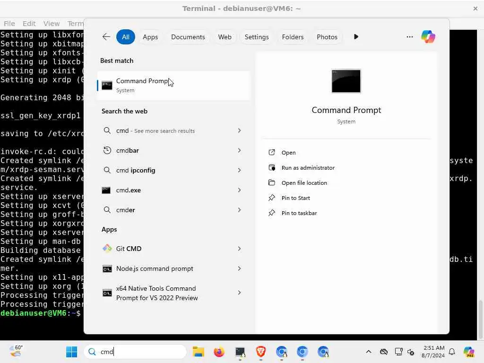Click the taskbar search magnifier icon

click(x=92, y=352)
